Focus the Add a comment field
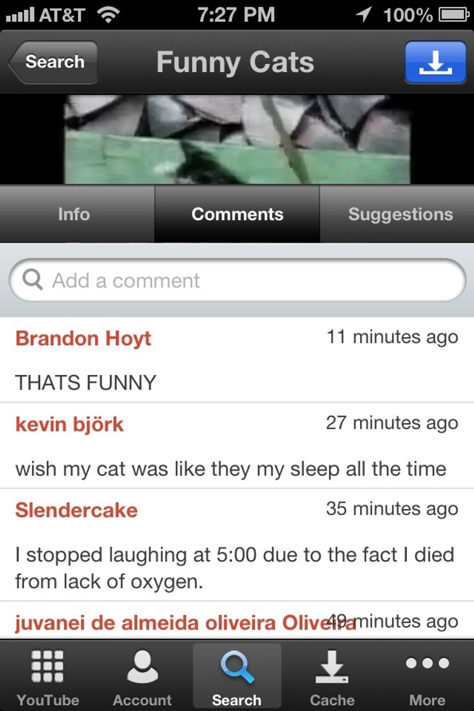 point(237,280)
